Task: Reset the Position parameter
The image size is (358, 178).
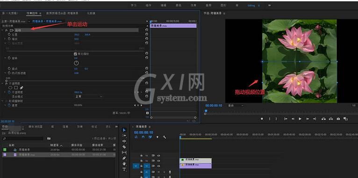Action: (147, 34)
